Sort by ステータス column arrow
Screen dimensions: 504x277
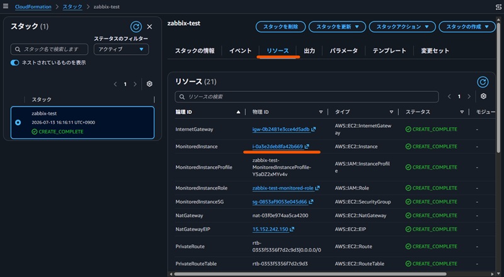click(462, 112)
